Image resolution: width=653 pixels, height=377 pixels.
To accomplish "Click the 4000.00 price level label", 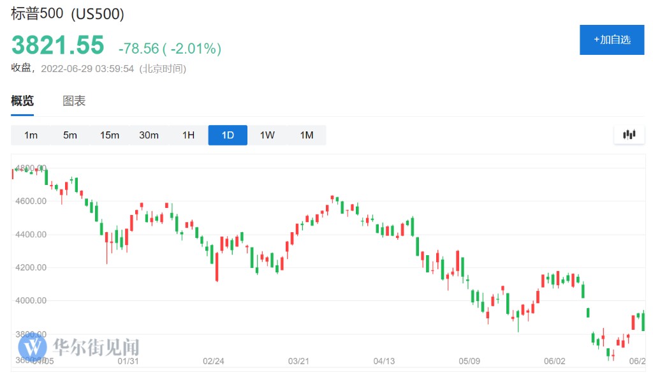I will click(31, 300).
